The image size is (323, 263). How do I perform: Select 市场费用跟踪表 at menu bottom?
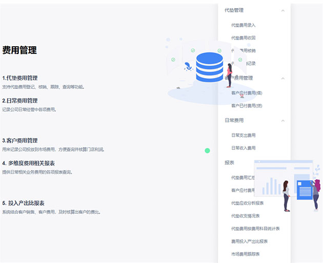pyautogui.click(x=245, y=254)
